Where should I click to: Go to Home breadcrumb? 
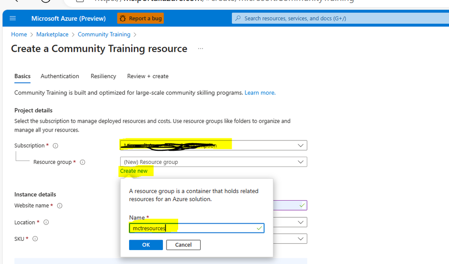19,34
